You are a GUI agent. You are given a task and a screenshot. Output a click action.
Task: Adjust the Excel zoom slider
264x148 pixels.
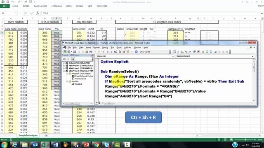coord(245,140)
